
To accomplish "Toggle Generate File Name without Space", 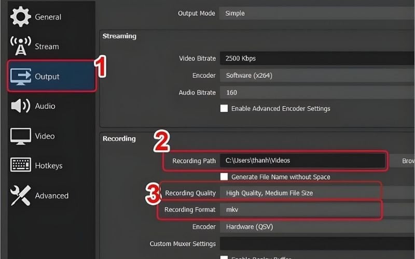I will [x=224, y=177].
